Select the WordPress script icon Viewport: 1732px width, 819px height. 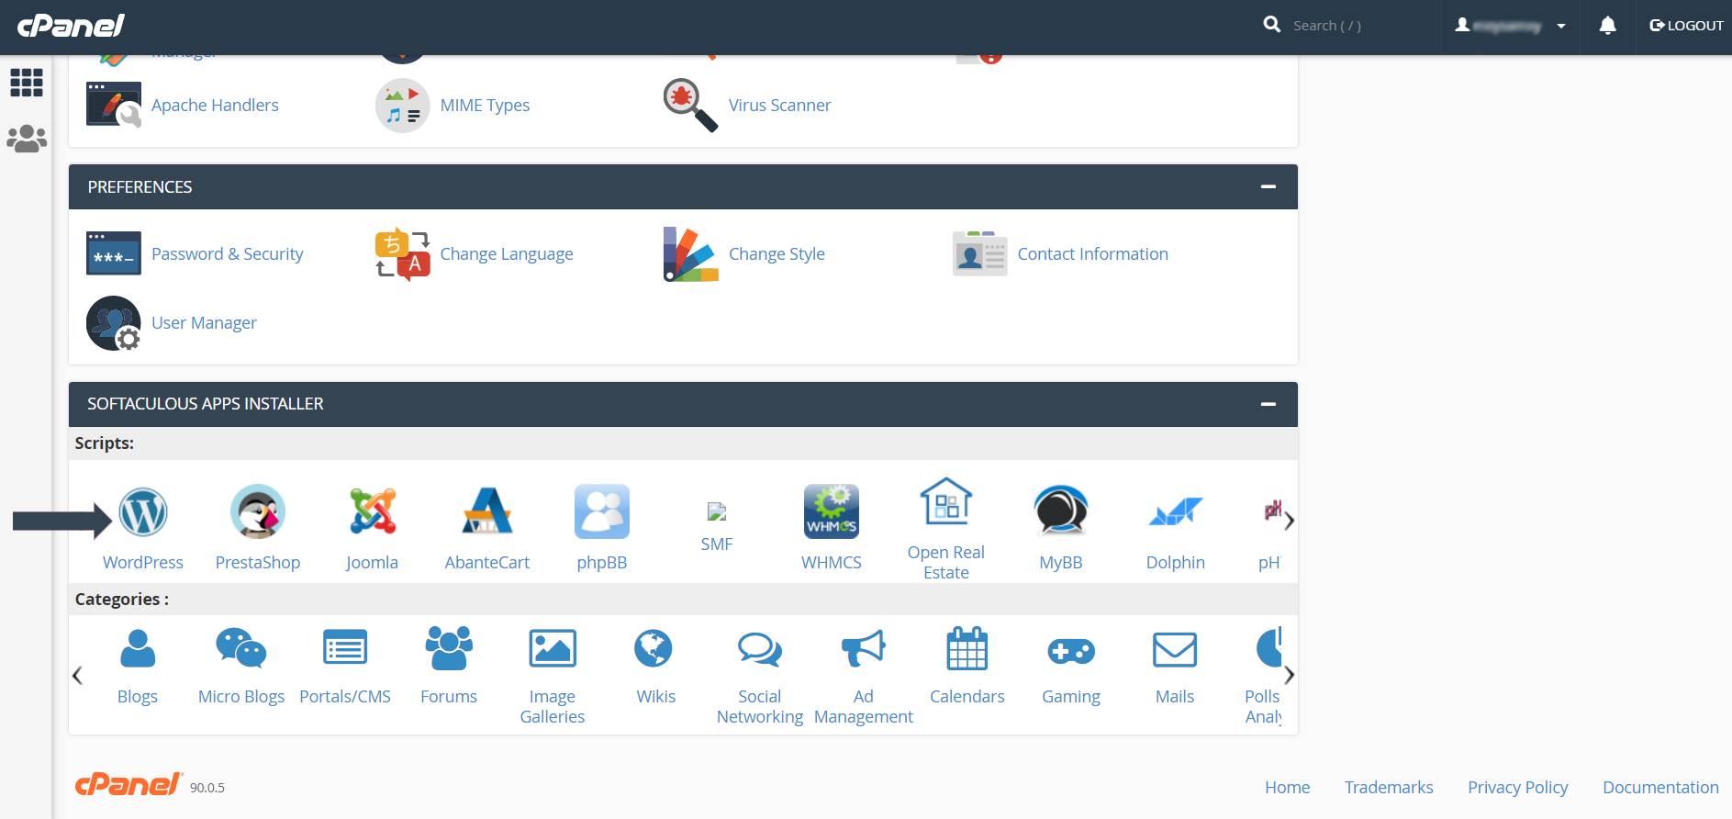(x=143, y=511)
